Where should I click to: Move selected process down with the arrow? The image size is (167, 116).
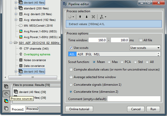(87, 17)
